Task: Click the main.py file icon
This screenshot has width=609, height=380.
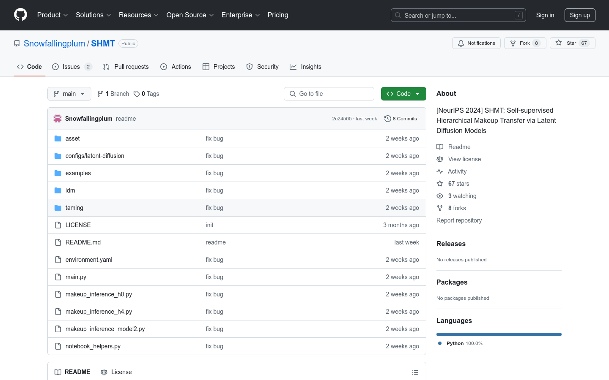Action: pos(58,277)
